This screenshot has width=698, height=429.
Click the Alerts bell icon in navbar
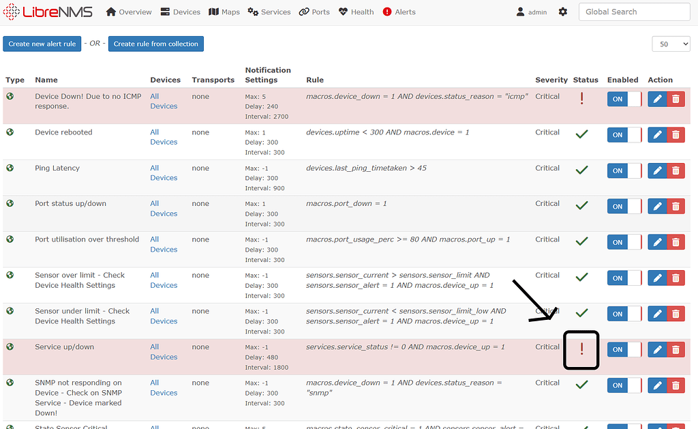399,12
